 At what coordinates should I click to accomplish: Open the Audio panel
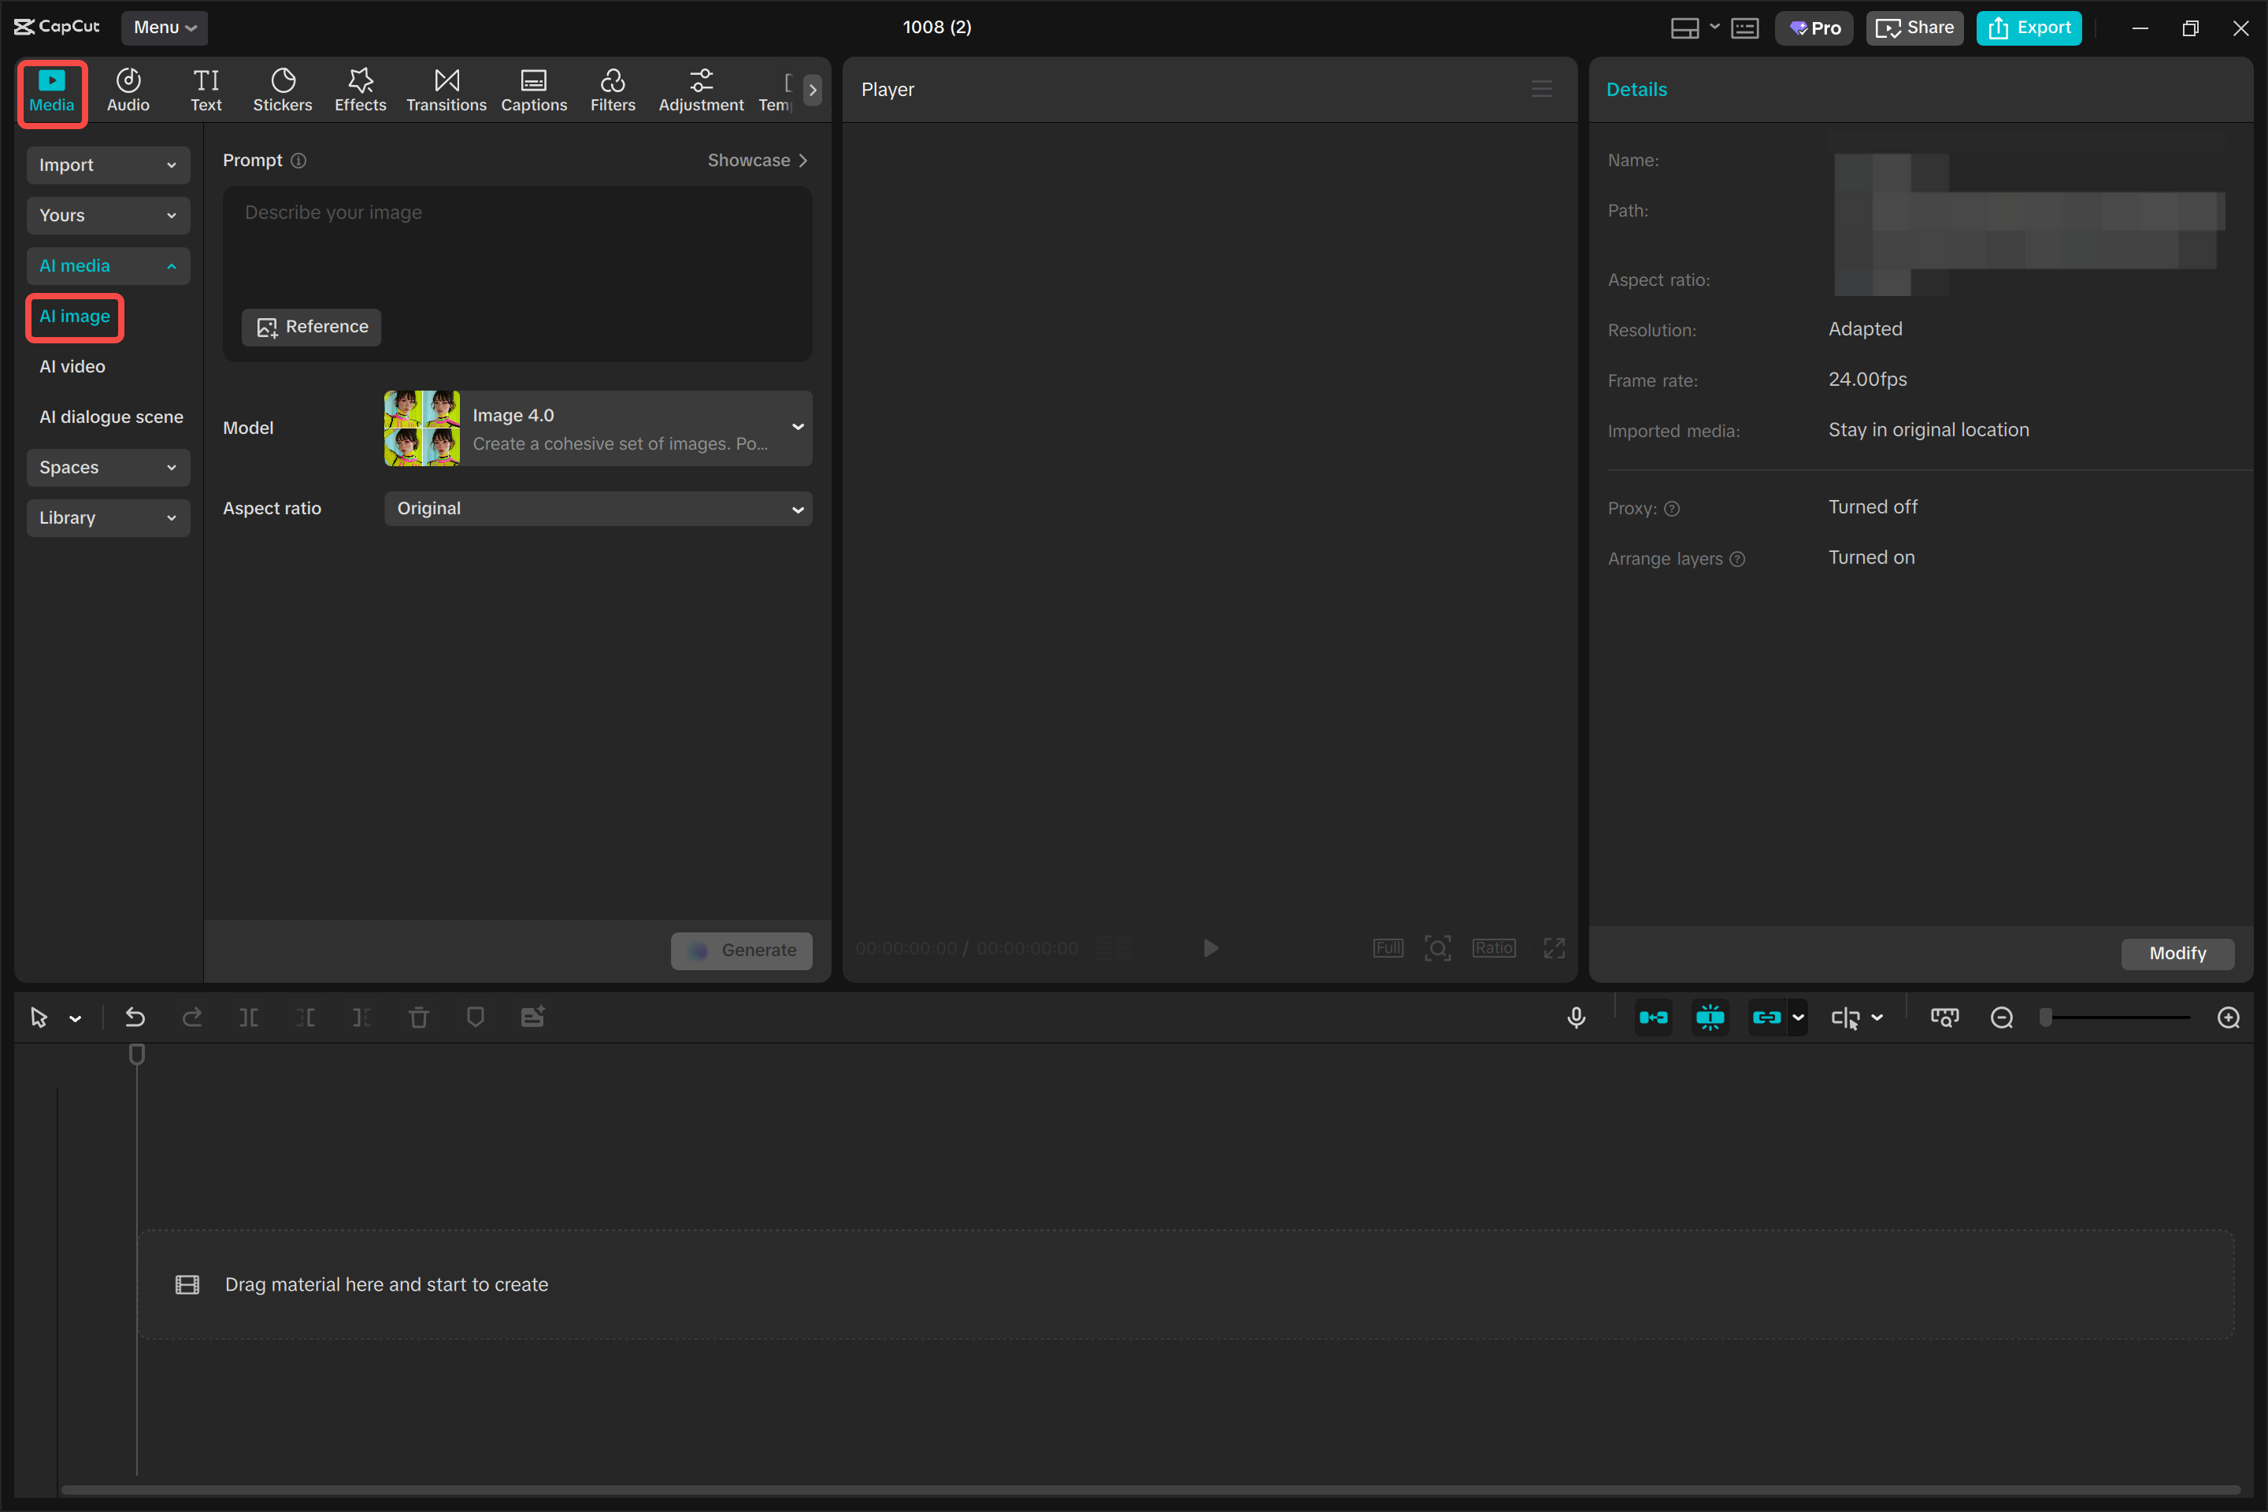128,89
